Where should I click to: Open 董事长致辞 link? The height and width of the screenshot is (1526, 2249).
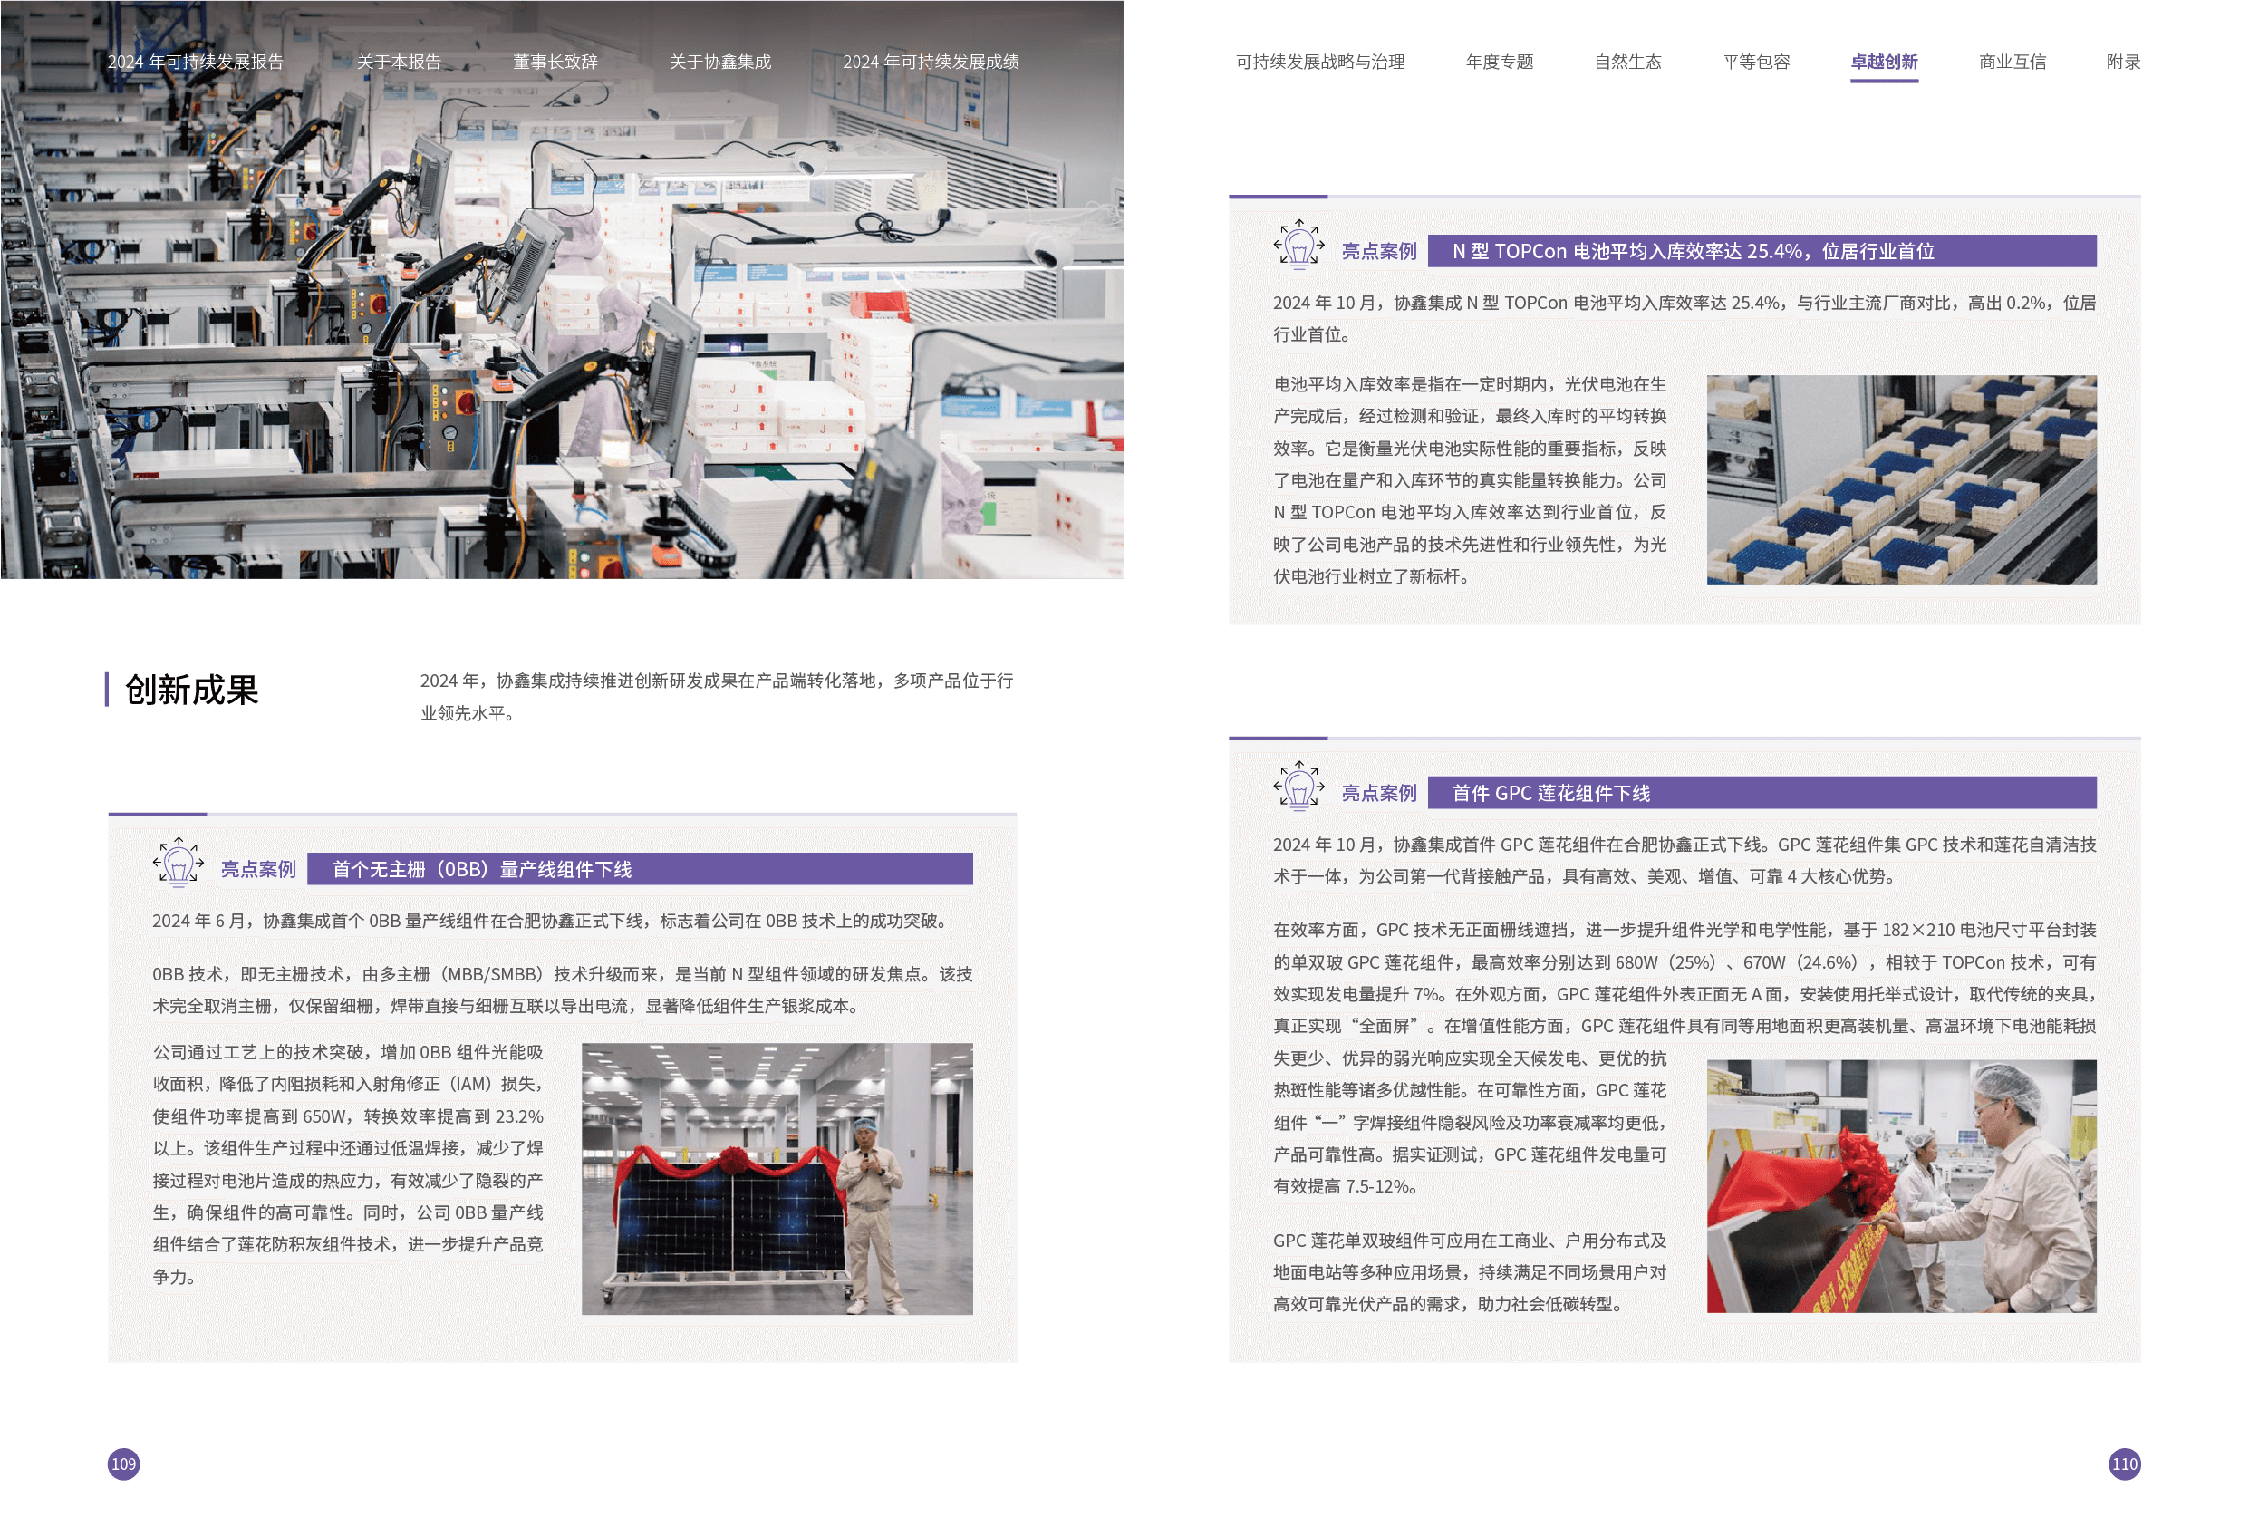pos(555,62)
